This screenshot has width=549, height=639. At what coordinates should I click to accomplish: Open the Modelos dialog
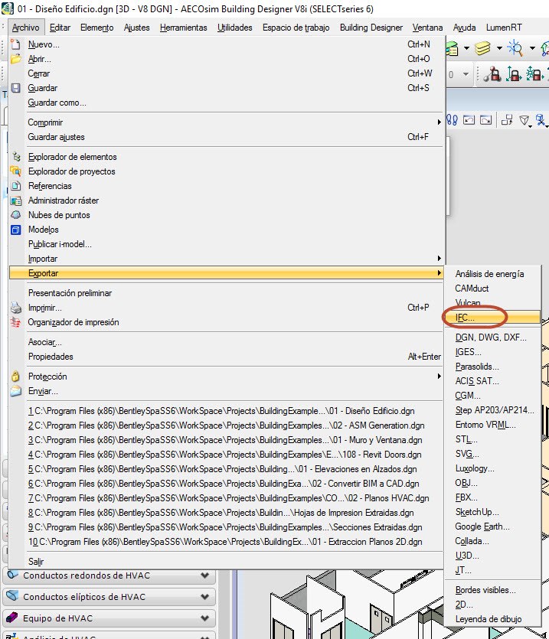[x=226, y=230]
